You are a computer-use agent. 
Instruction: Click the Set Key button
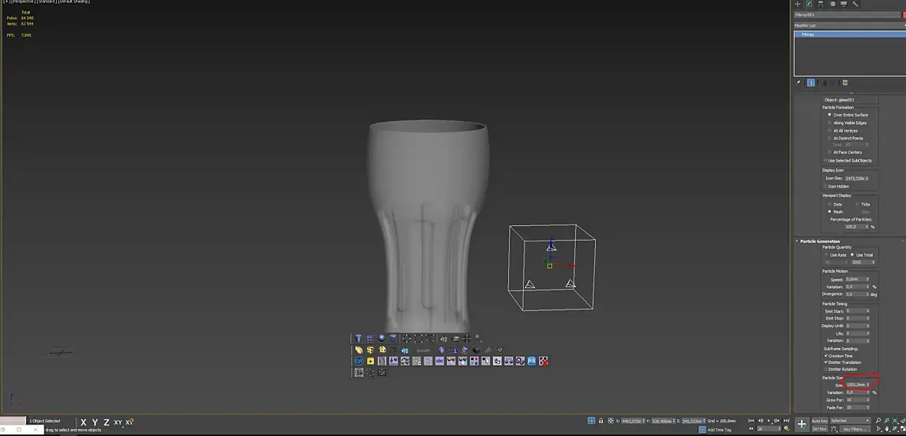[819, 429]
